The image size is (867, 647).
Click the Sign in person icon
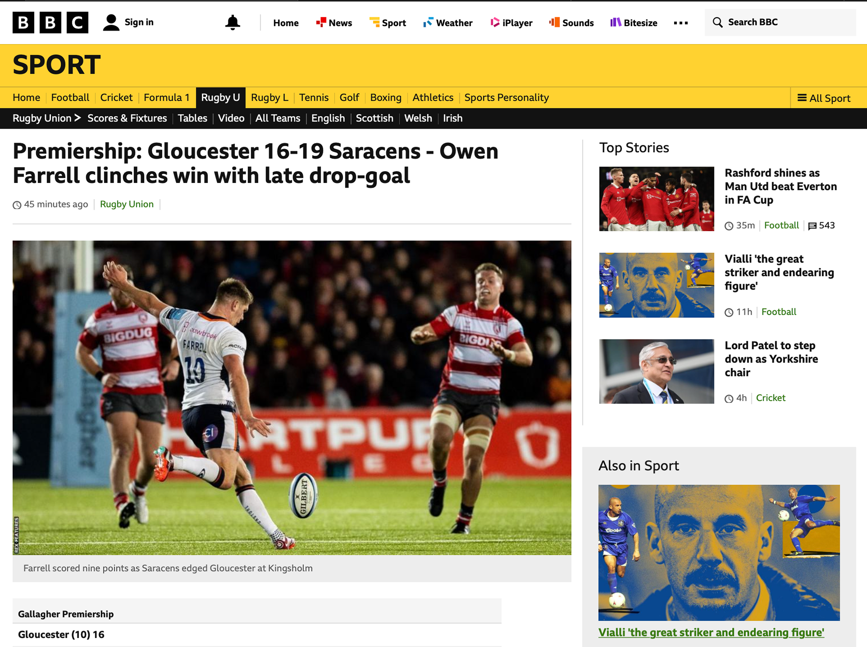pyautogui.click(x=111, y=23)
